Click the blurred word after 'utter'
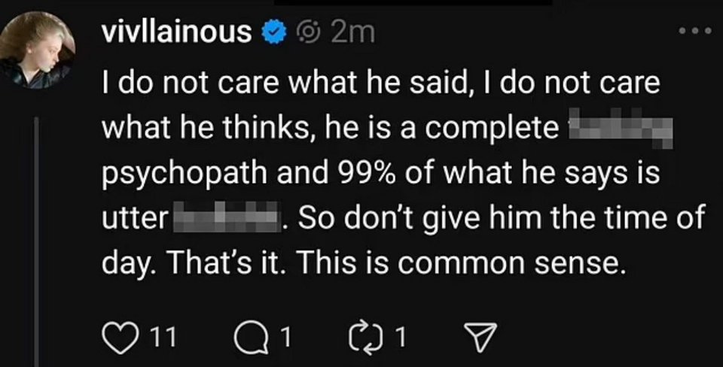The image size is (723, 367). coord(227,217)
